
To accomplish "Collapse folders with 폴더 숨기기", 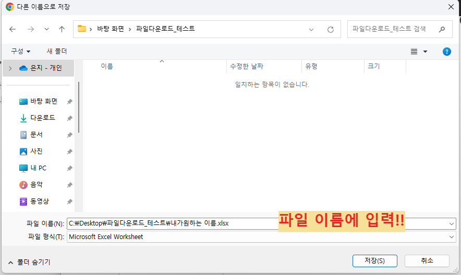I will point(29,262).
